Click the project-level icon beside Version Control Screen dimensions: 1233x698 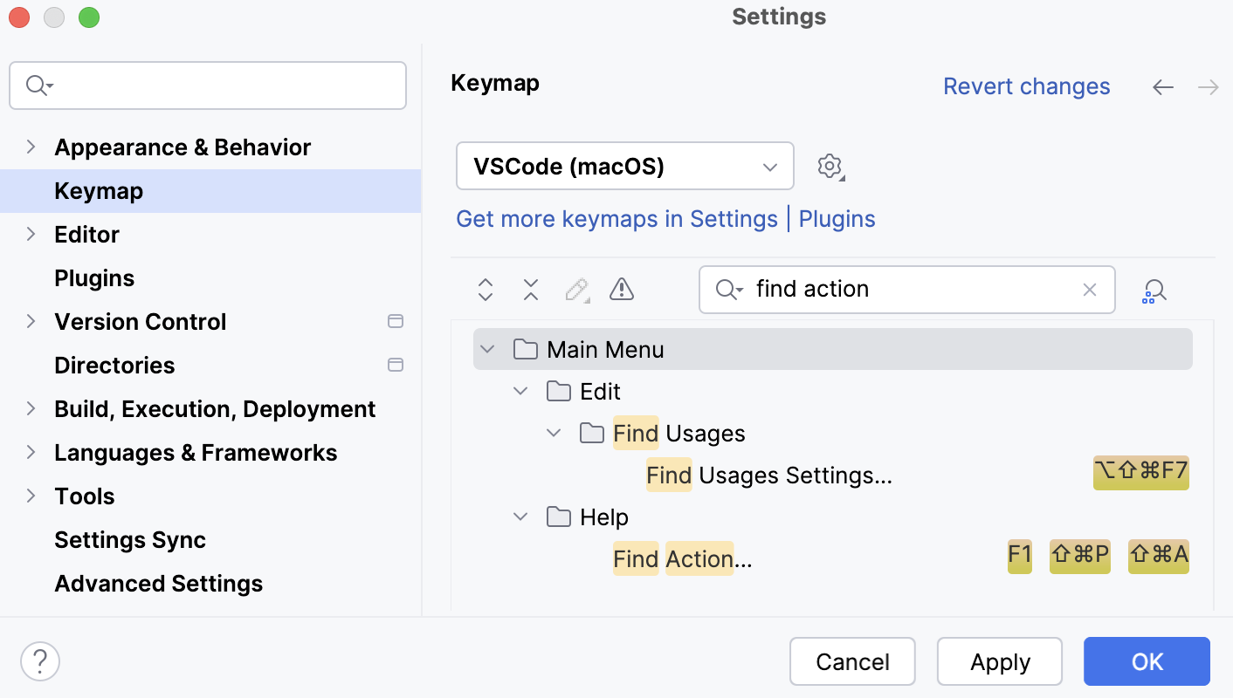pos(395,321)
